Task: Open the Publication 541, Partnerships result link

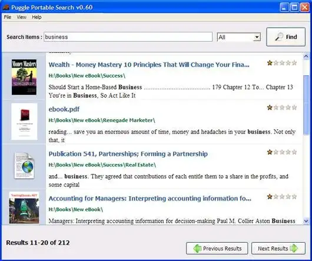Action: [128, 154]
